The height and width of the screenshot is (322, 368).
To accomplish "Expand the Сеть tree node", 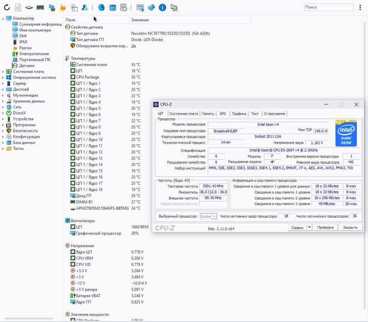I will coord(3,107).
